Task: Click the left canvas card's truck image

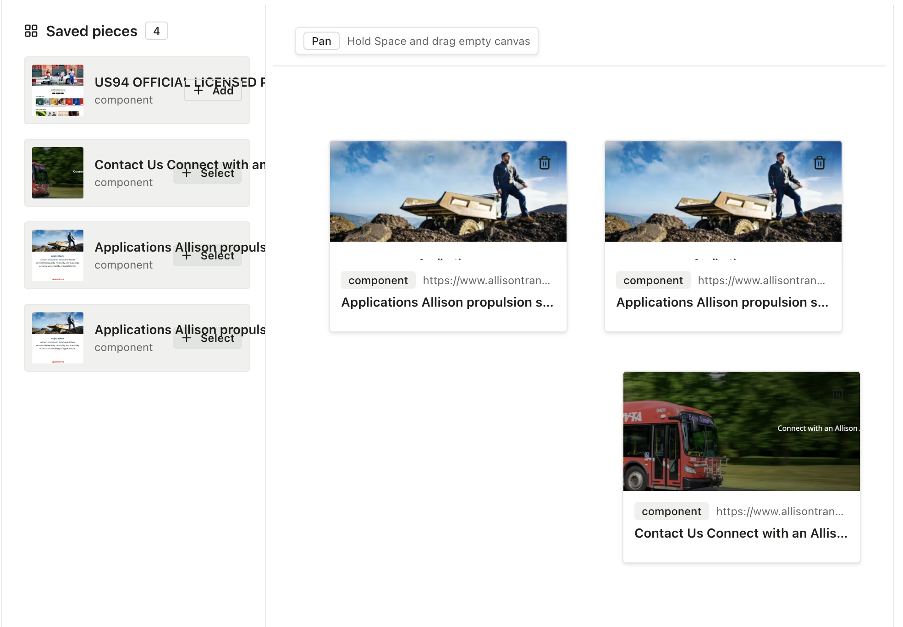Action: pos(448,192)
